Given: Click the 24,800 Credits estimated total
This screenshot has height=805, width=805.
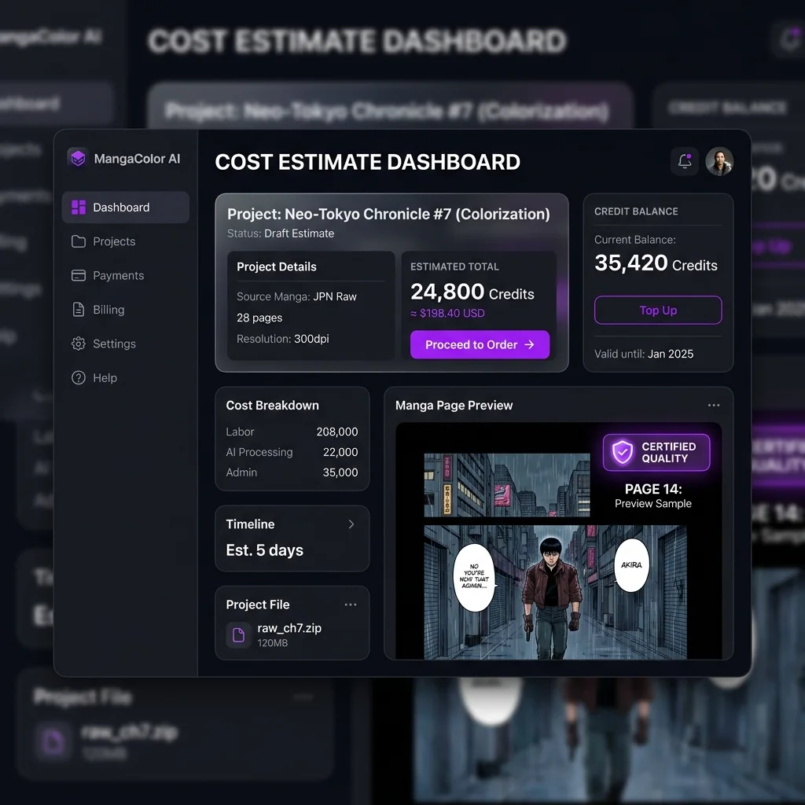Looking at the screenshot, I should pos(472,292).
